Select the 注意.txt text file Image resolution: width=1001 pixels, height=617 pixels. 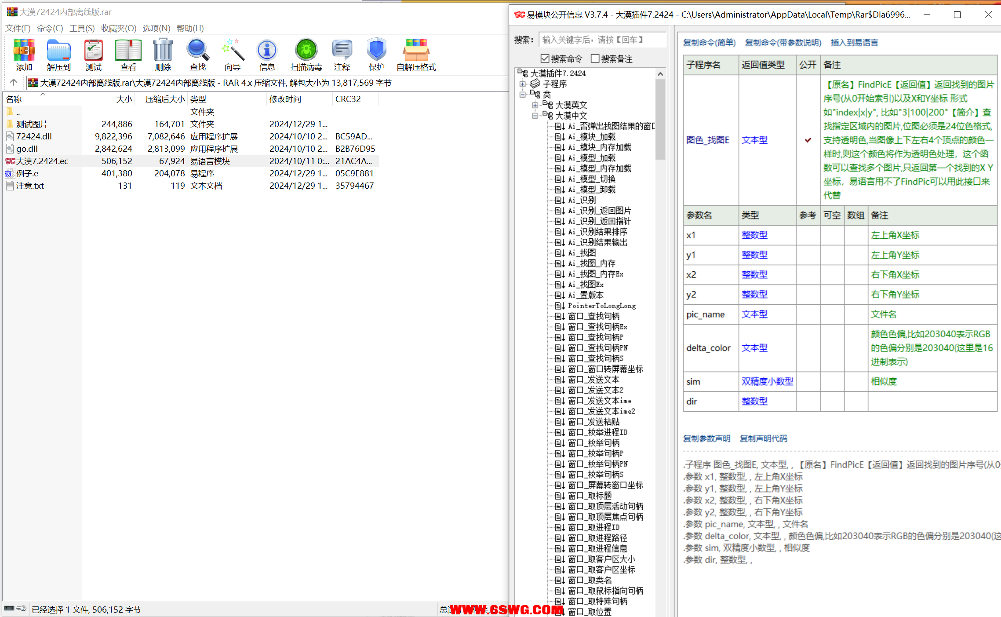click(x=30, y=186)
